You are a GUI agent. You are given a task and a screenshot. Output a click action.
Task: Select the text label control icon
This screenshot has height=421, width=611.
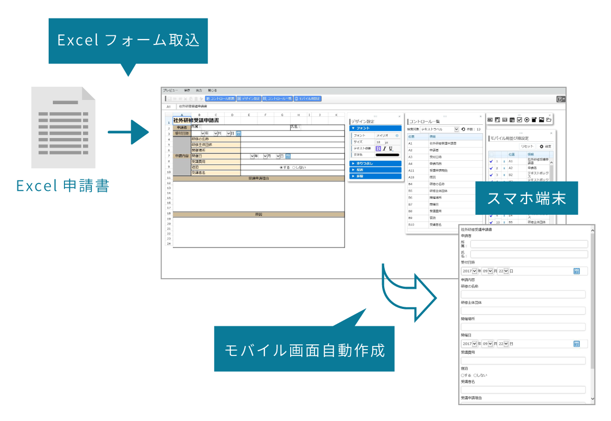click(490, 120)
